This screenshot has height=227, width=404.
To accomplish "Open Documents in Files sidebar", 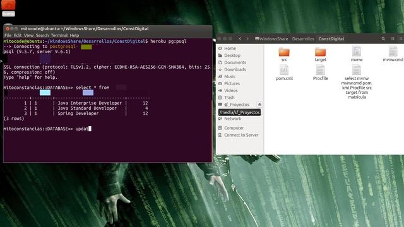I will coord(235,62).
